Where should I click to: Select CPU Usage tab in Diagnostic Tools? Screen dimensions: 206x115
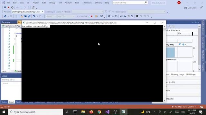191,74
